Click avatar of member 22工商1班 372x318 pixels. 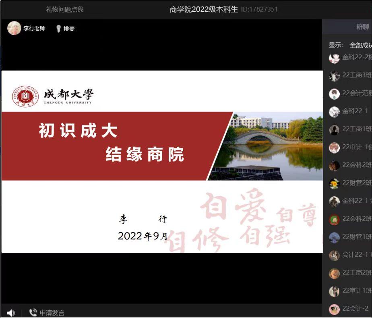click(x=334, y=130)
